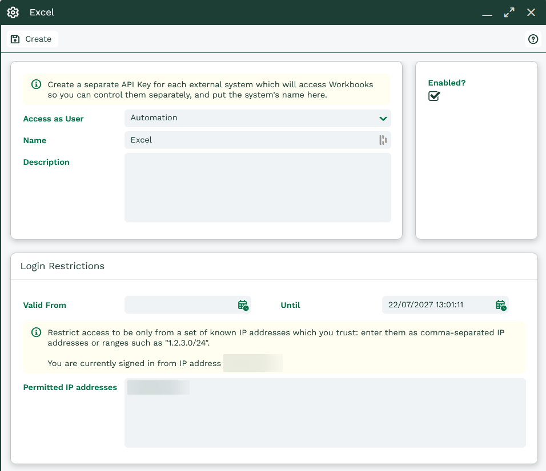The width and height of the screenshot is (546, 471).
Task: Click the Login Restrictions section header
Action: [62, 266]
